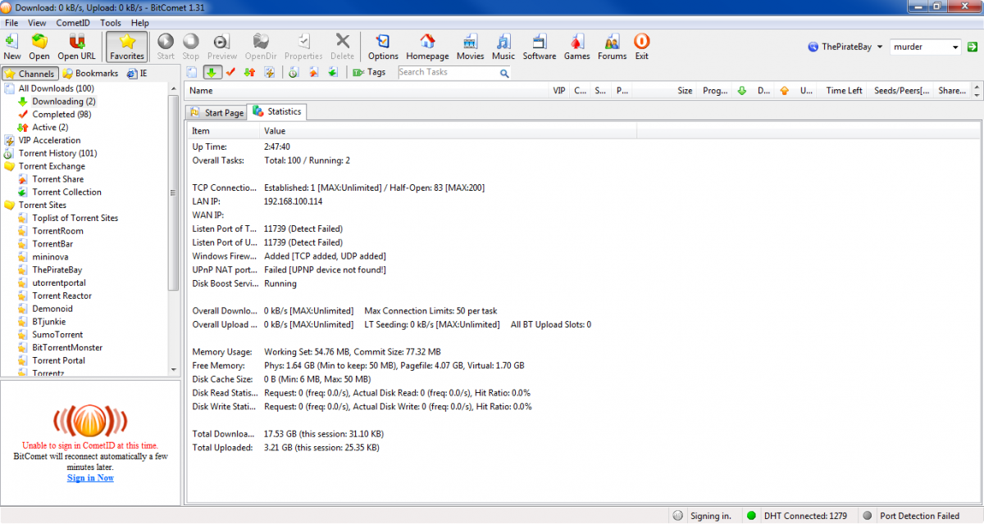Image resolution: width=984 pixels, height=524 pixels.
Task: Open download directory with OpenDir
Action: coord(261,47)
